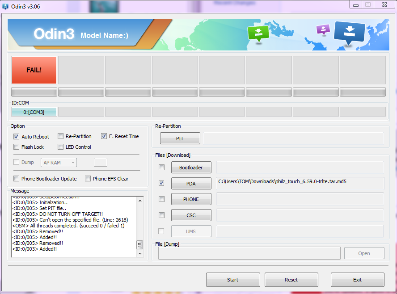Click the Message log scroll down arrow
The width and height of the screenshot is (397, 294).
(140, 253)
